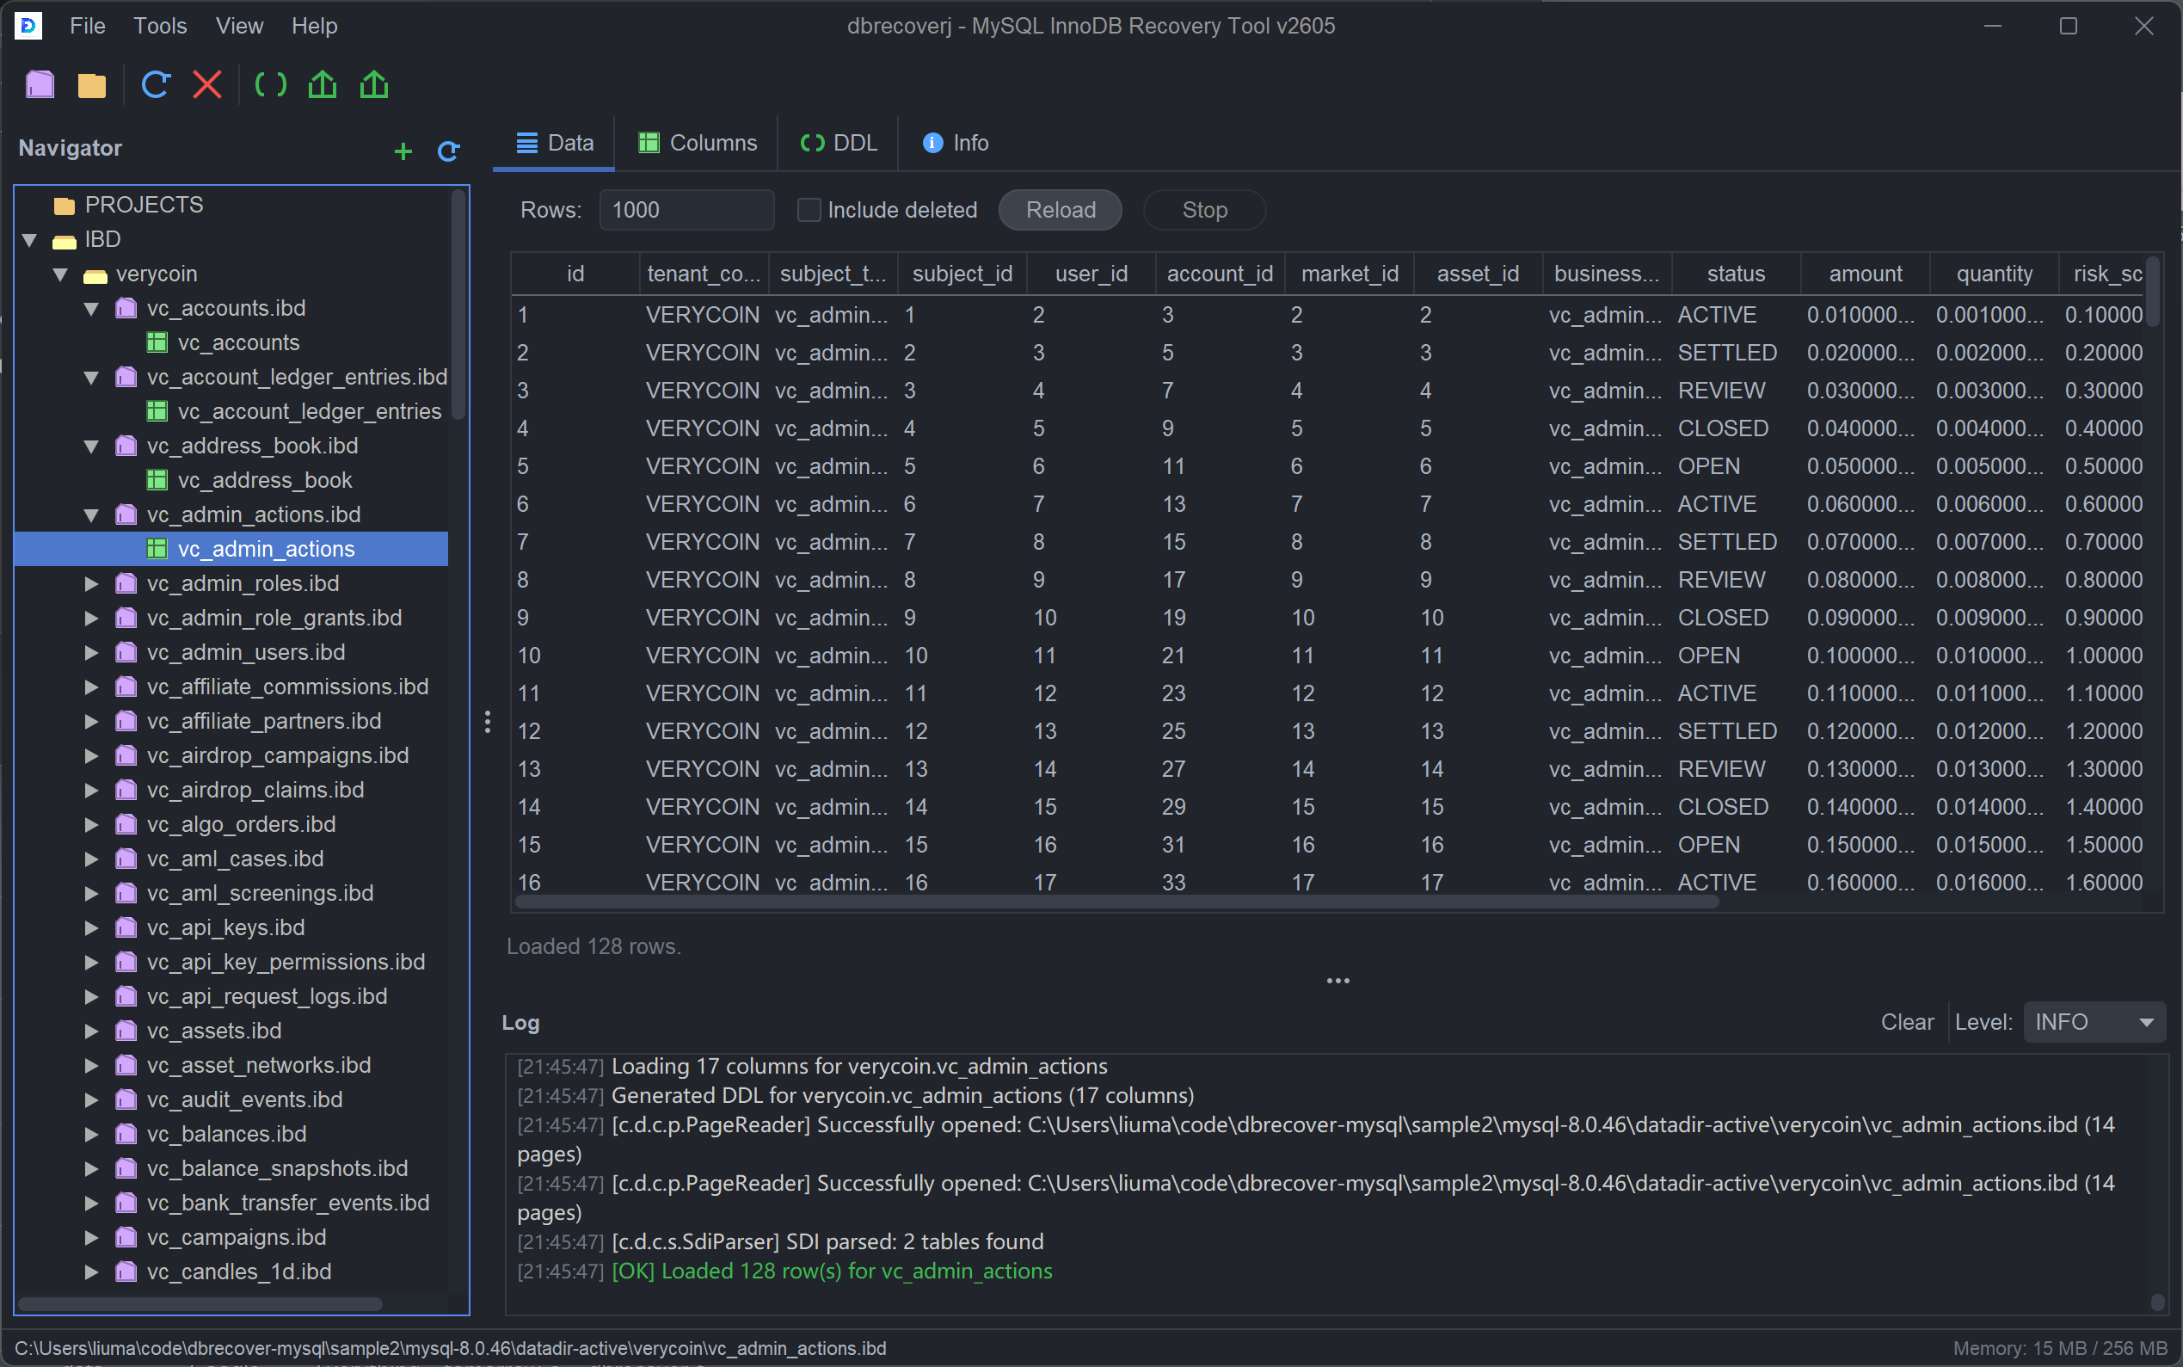The image size is (2183, 1367).
Task: Click the 'Loaded 128 rows.' status text
Action: coord(593,946)
